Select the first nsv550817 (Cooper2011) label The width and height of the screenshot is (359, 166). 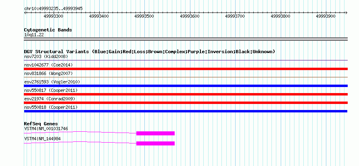coord(51,90)
